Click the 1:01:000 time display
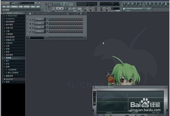Viewport: 170px width, 116px height. pyautogui.click(x=63, y=4)
